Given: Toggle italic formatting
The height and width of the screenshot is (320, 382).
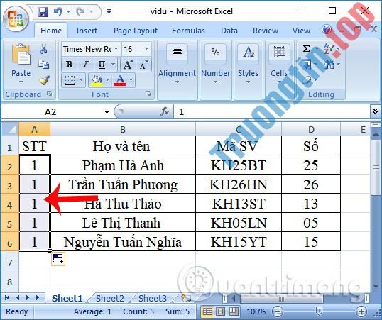Looking at the screenshot, I should tap(85, 65).
